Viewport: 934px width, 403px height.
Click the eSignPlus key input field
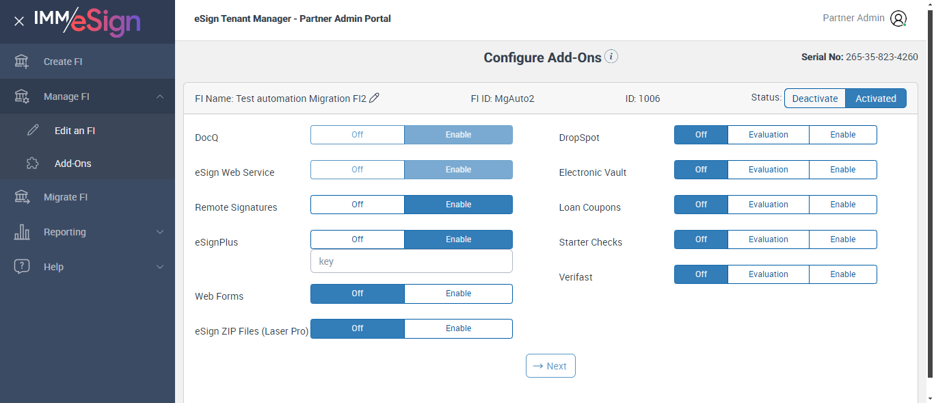click(411, 261)
